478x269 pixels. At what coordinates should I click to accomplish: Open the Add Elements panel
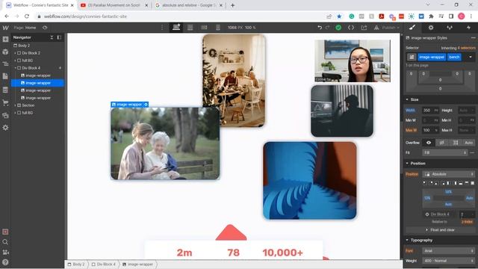[x=5, y=40]
